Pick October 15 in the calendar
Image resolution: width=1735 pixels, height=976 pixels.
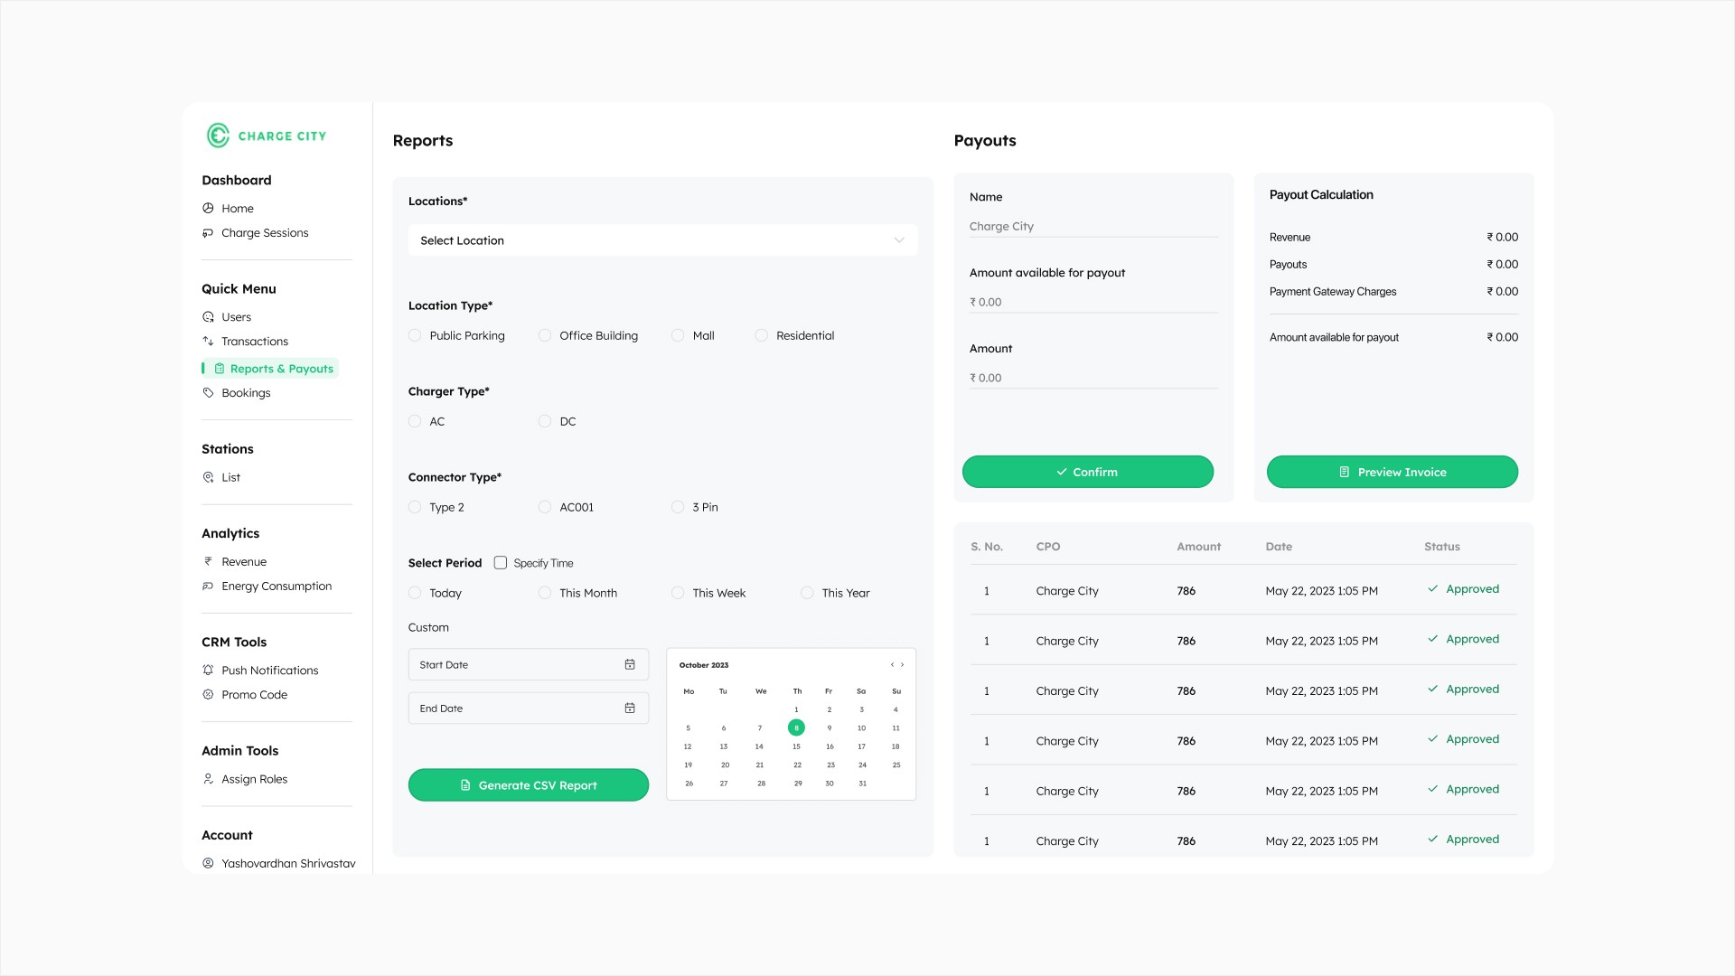796,746
